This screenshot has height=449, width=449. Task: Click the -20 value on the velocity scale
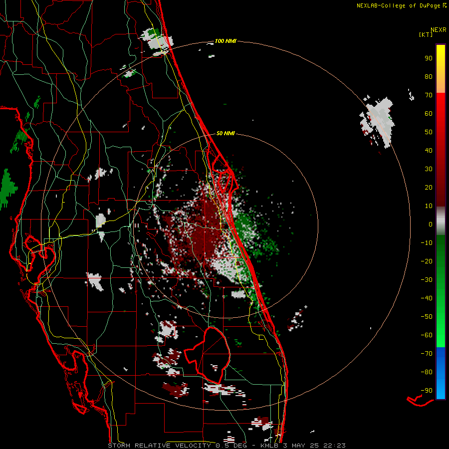click(x=427, y=261)
